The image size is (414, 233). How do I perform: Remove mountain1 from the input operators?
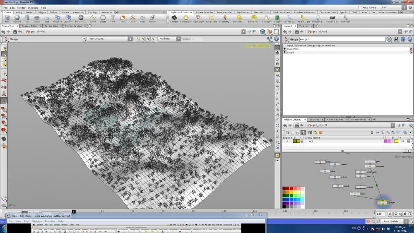click(x=411, y=49)
